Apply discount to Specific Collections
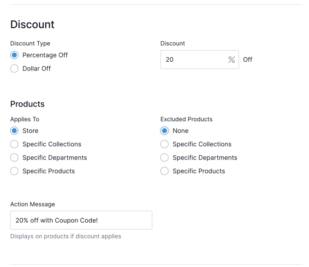This screenshot has height=267, width=309. pos(14,144)
